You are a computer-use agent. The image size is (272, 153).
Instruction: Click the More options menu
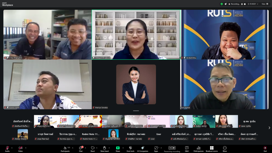[x=225, y=148]
